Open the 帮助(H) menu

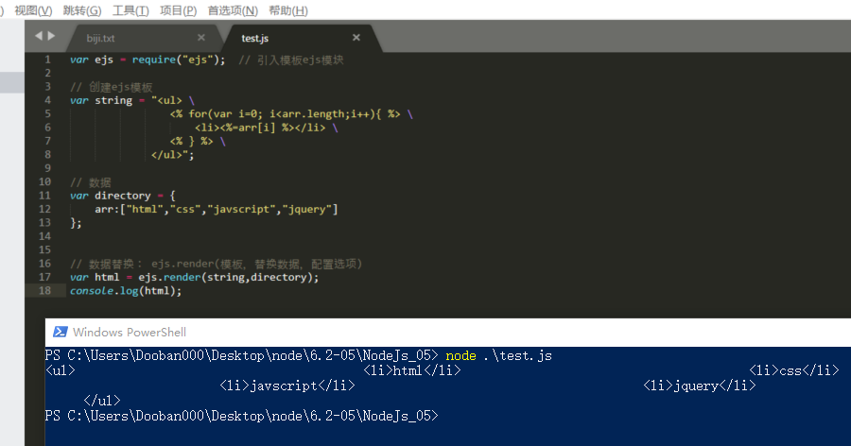point(288,10)
